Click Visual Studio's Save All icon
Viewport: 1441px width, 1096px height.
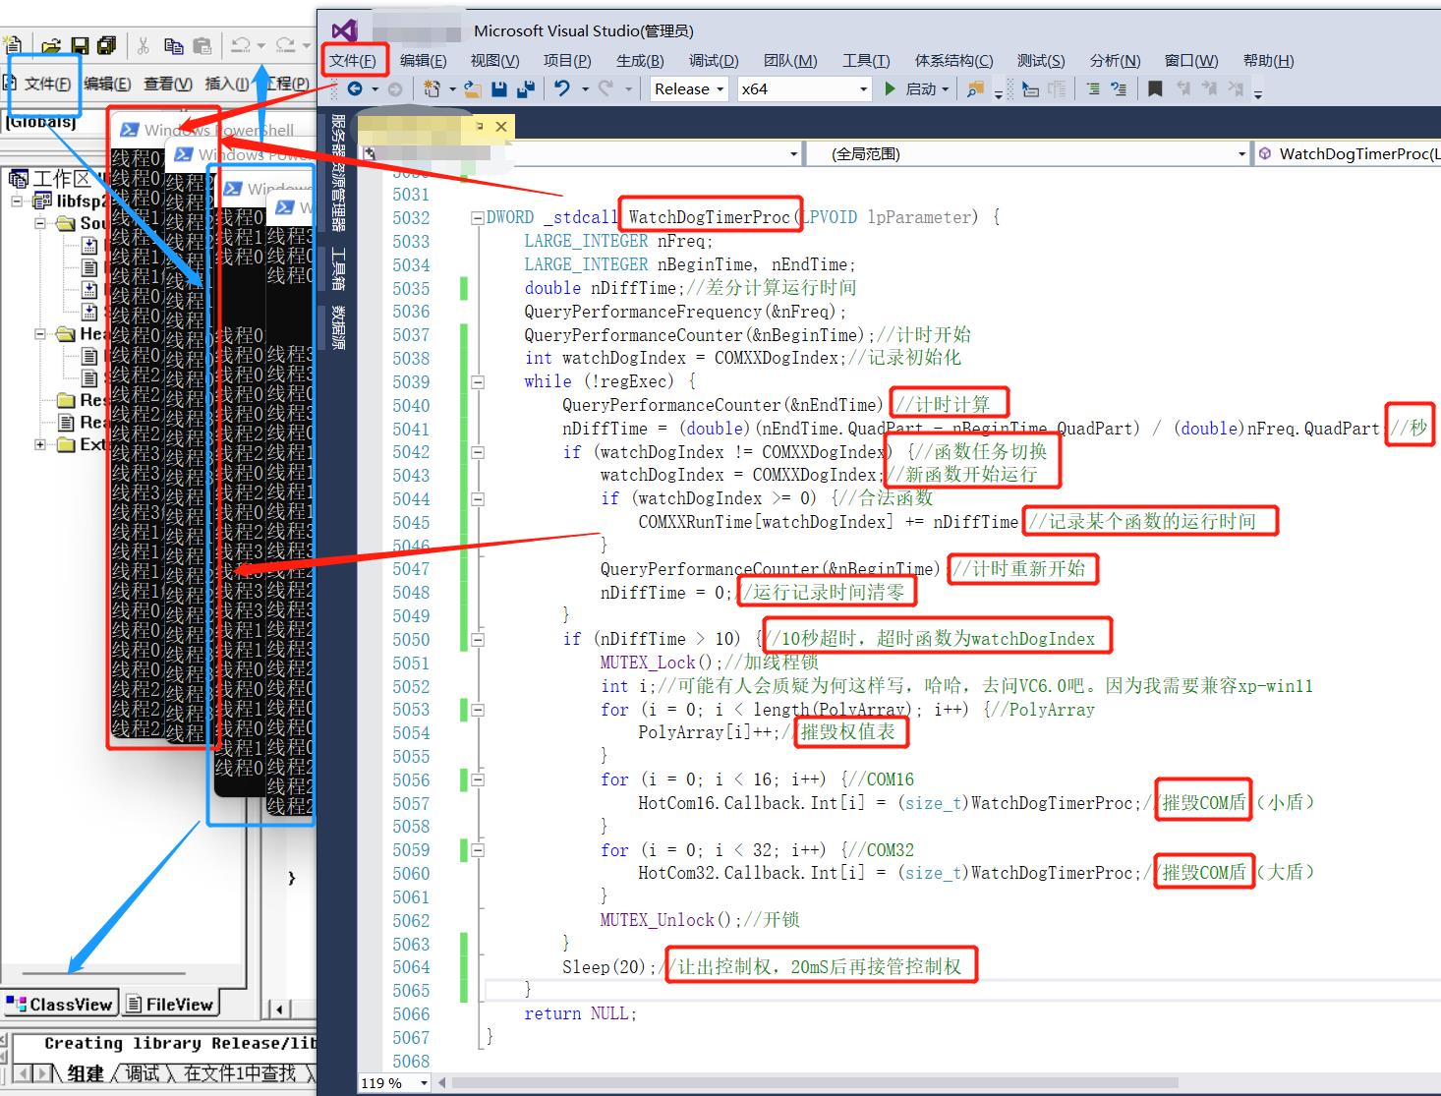coord(525,89)
